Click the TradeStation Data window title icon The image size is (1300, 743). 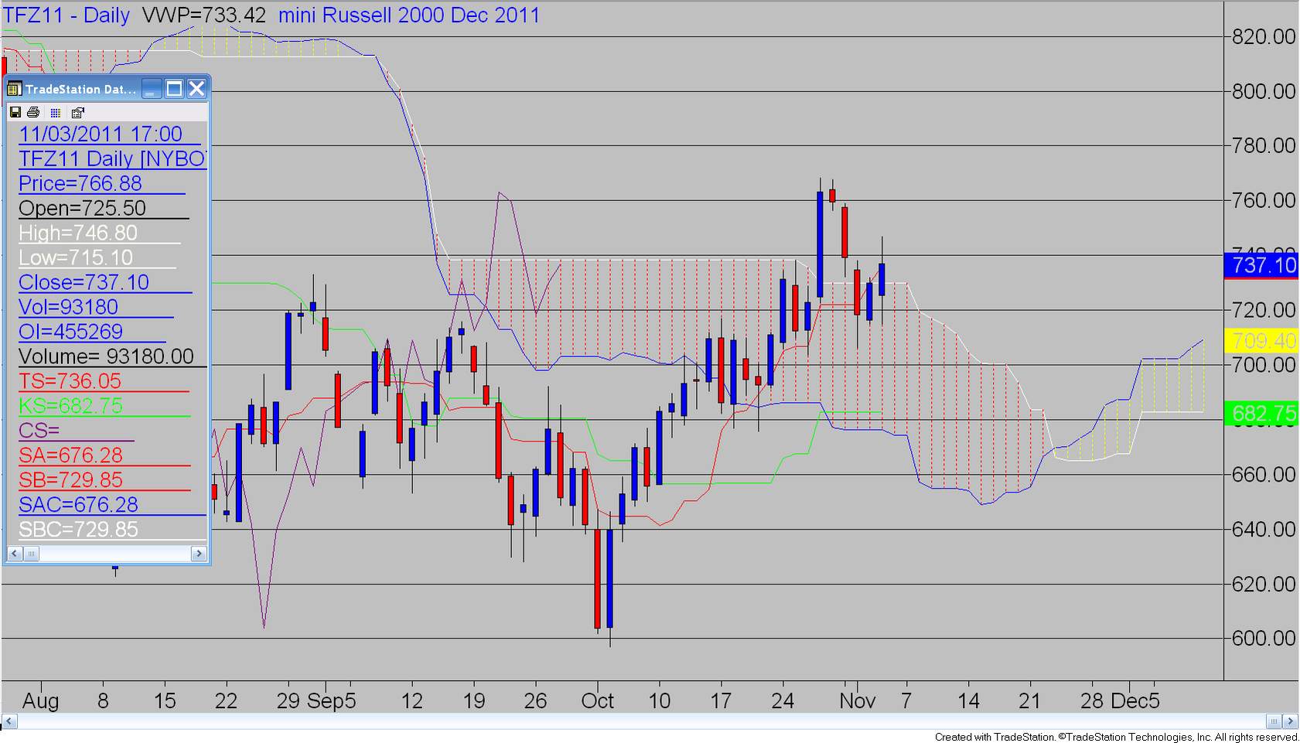14,89
